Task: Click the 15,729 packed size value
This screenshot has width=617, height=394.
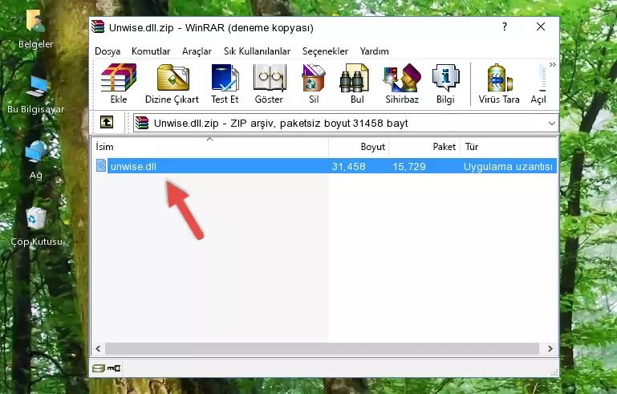Action: tap(409, 166)
